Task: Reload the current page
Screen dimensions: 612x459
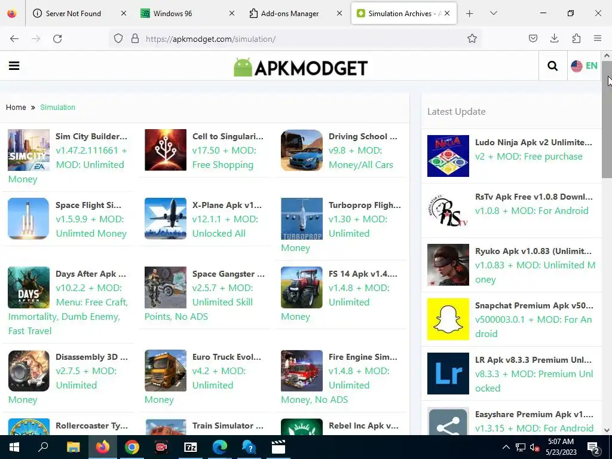Action: (57, 39)
